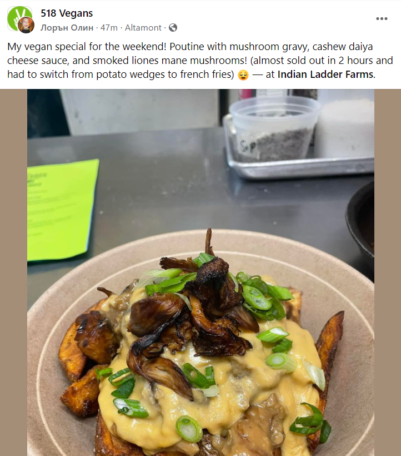This screenshot has width=401, height=456.
Task: Click the 'potato wedges to french fries' text
Action: tap(165, 75)
